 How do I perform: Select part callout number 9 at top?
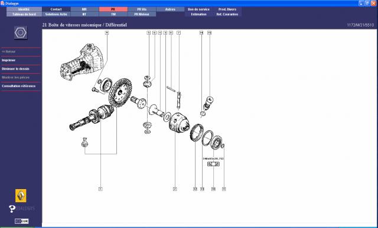point(107,32)
